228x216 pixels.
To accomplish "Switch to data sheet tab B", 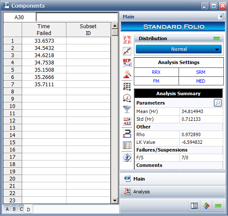I will [14, 209].
